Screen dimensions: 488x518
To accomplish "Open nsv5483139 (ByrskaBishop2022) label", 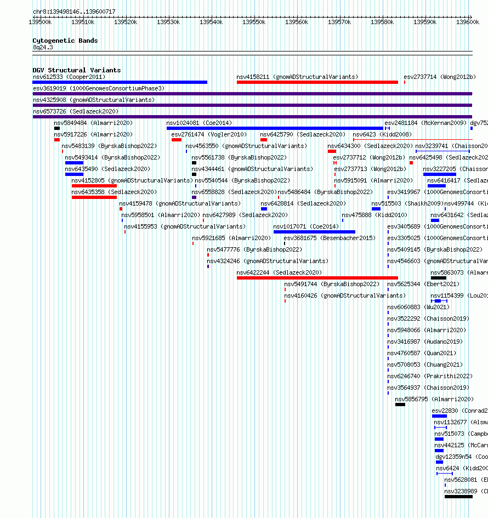I will tap(109, 146).
